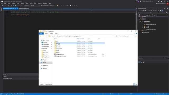Open the File menu in Visual Studio
The image size is (169, 95).
[2, 3]
